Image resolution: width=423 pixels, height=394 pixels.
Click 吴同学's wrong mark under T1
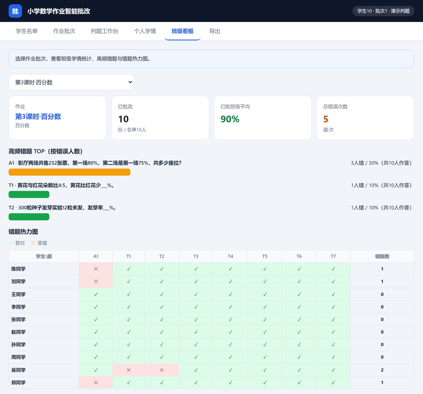(x=128, y=370)
